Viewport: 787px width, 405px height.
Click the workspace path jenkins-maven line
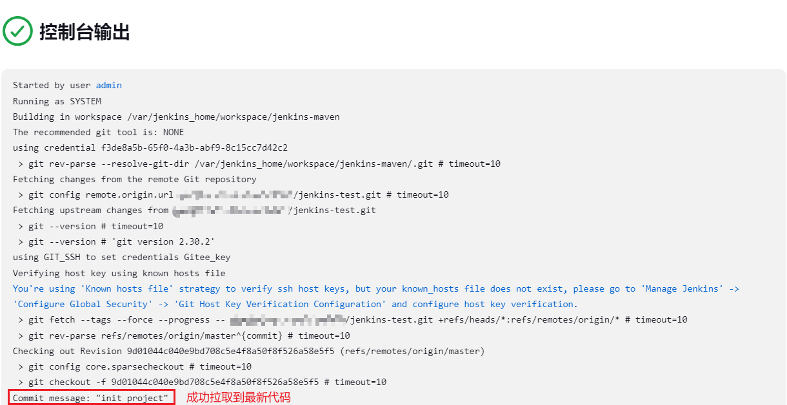click(x=176, y=117)
